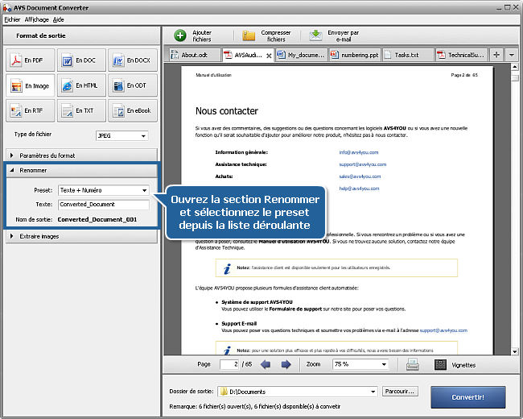Viewport: 523px width, 419px height.
Task: Click the Envoyer par e-mail envelope icon
Action: (x=315, y=35)
